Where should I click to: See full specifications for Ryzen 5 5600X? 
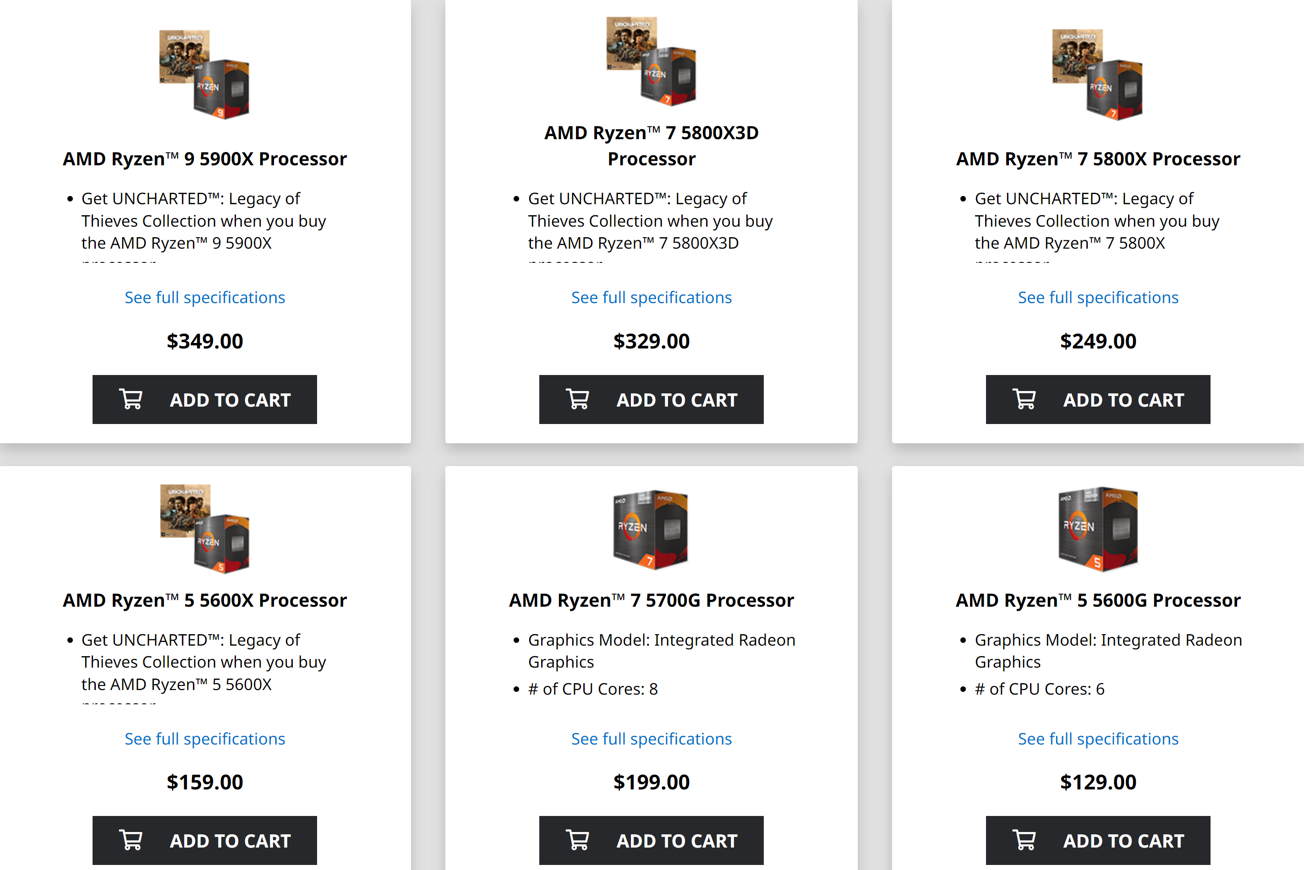(205, 739)
